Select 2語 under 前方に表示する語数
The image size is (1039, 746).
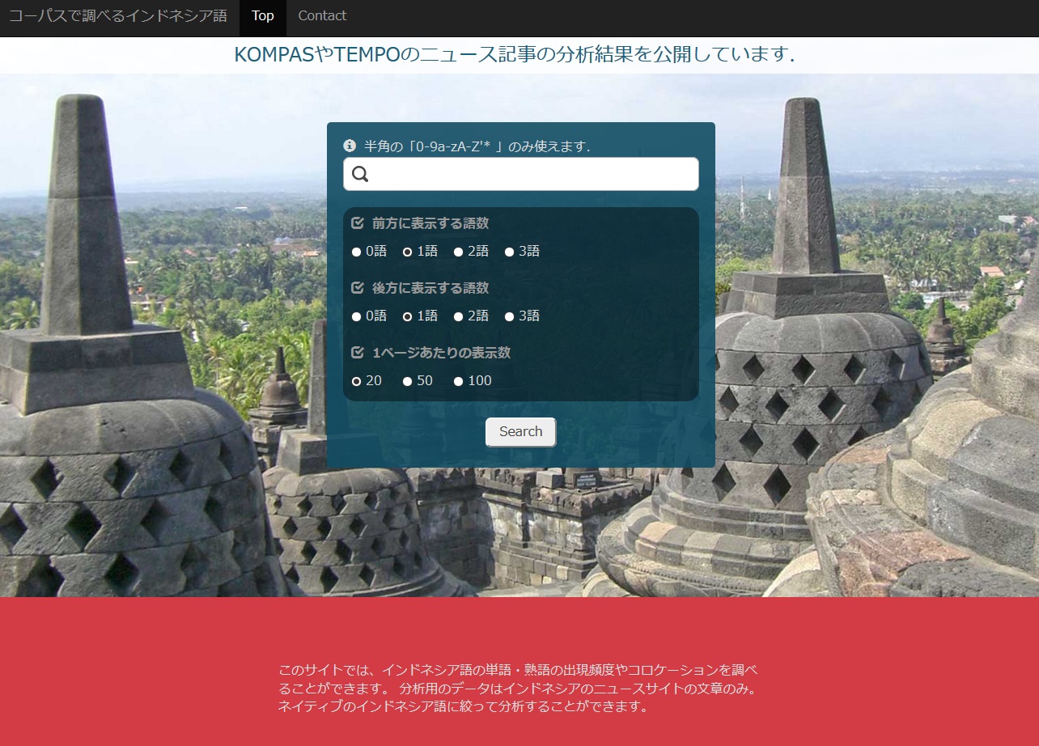point(458,252)
